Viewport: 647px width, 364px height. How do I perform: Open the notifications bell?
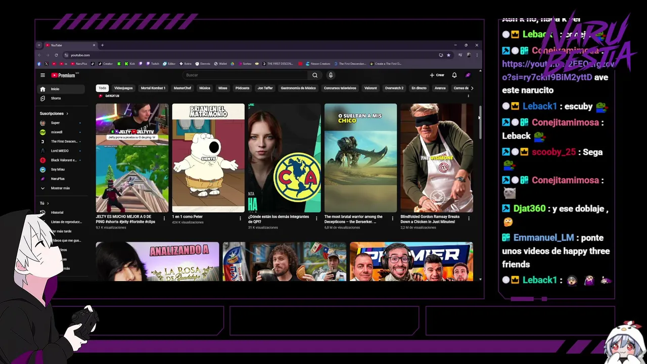click(x=454, y=75)
